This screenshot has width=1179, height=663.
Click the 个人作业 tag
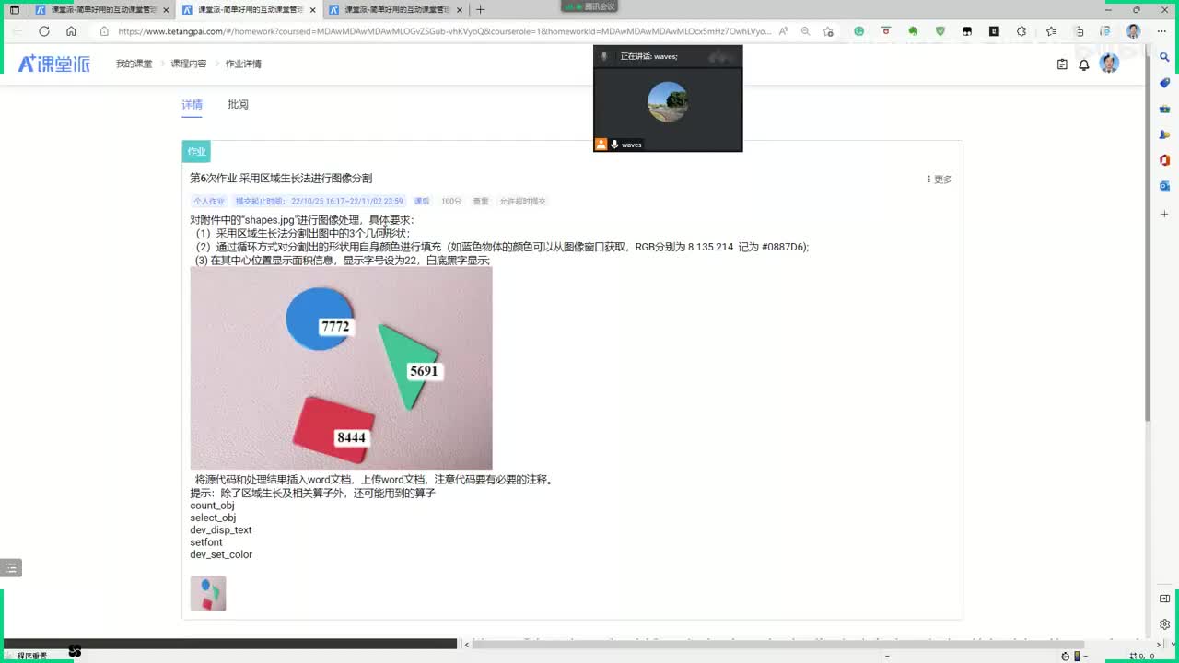pyautogui.click(x=209, y=201)
